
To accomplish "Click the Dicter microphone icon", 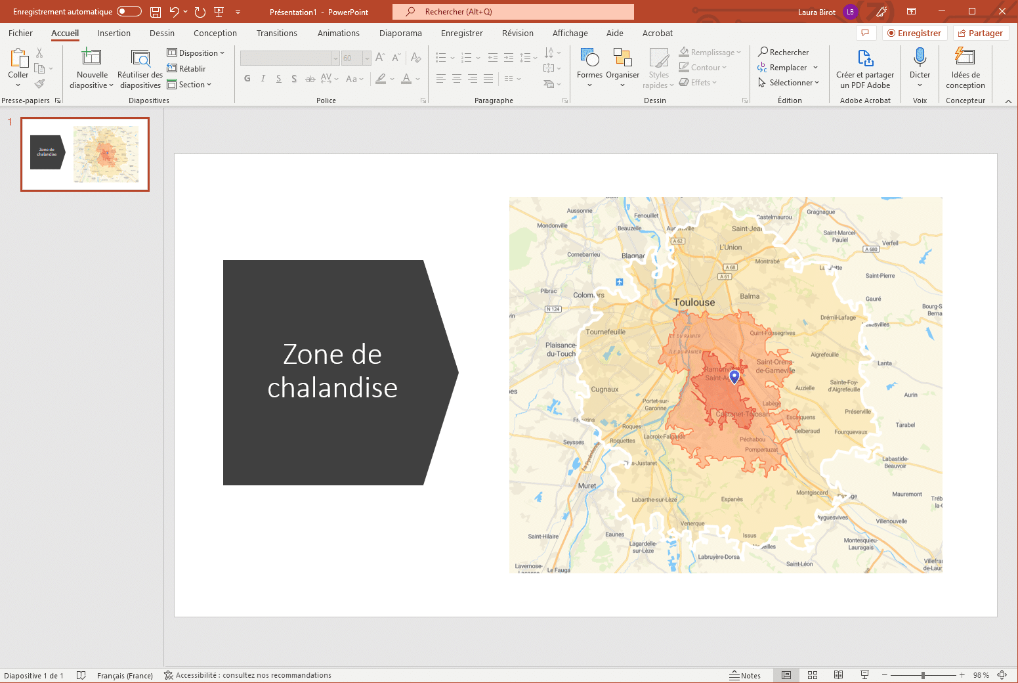I will [x=920, y=58].
